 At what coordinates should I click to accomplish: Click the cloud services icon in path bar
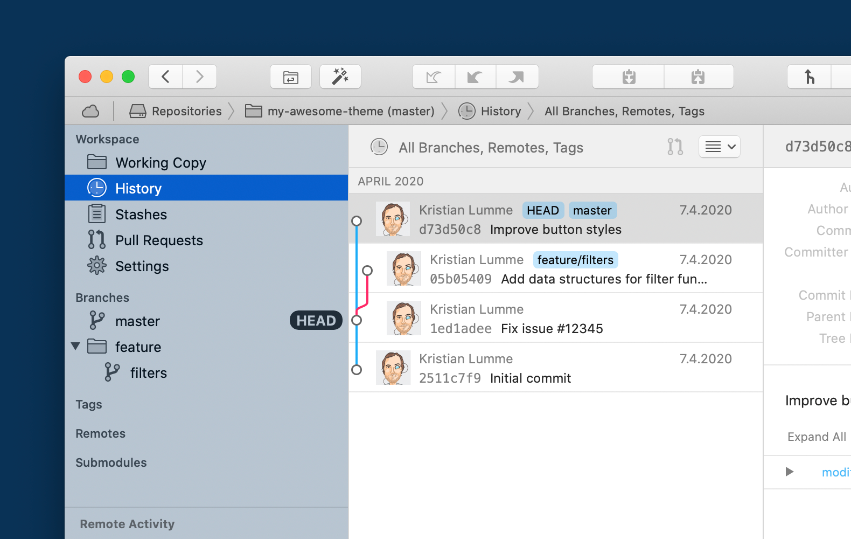coord(90,112)
